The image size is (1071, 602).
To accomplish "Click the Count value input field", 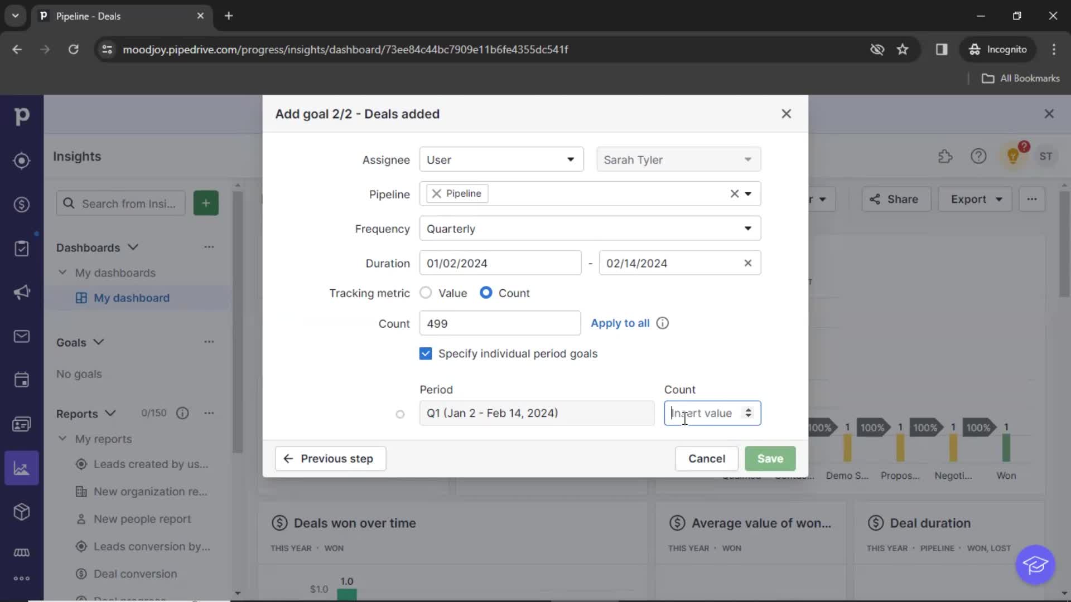I will click(710, 413).
